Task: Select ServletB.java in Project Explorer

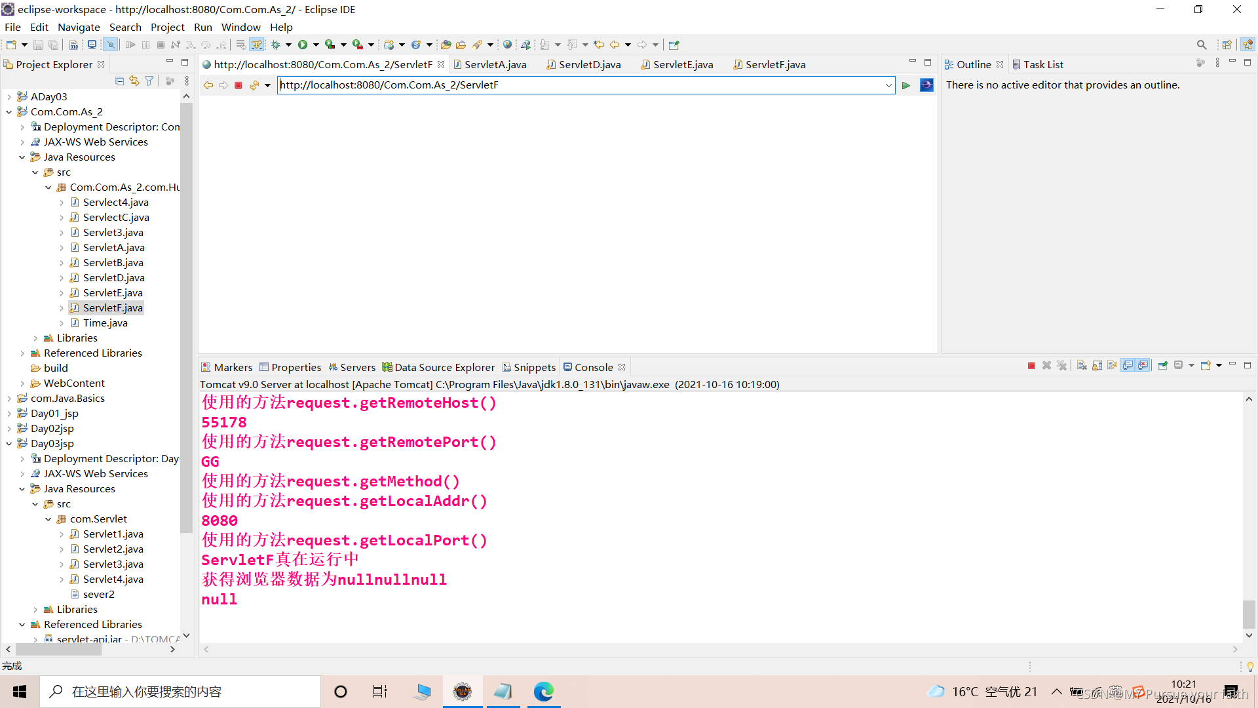Action: tap(113, 262)
